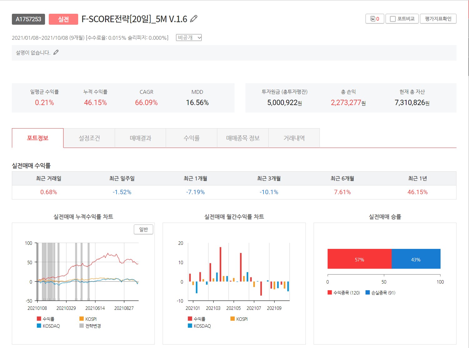Click the 일평균 수익률 value 0.21%
This screenshot has height=348, width=469.
[x=44, y=103]
